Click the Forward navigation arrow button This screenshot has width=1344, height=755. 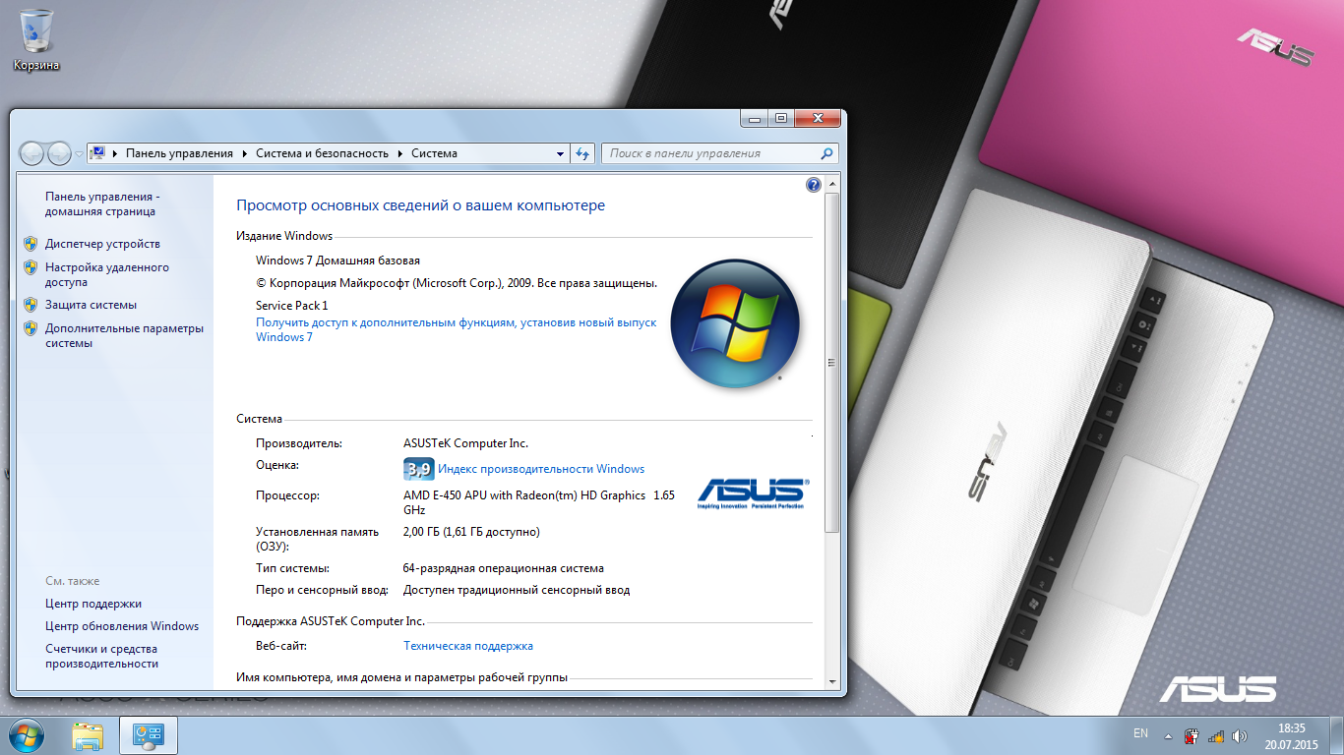pyautogui.click(x=59, y=153)
